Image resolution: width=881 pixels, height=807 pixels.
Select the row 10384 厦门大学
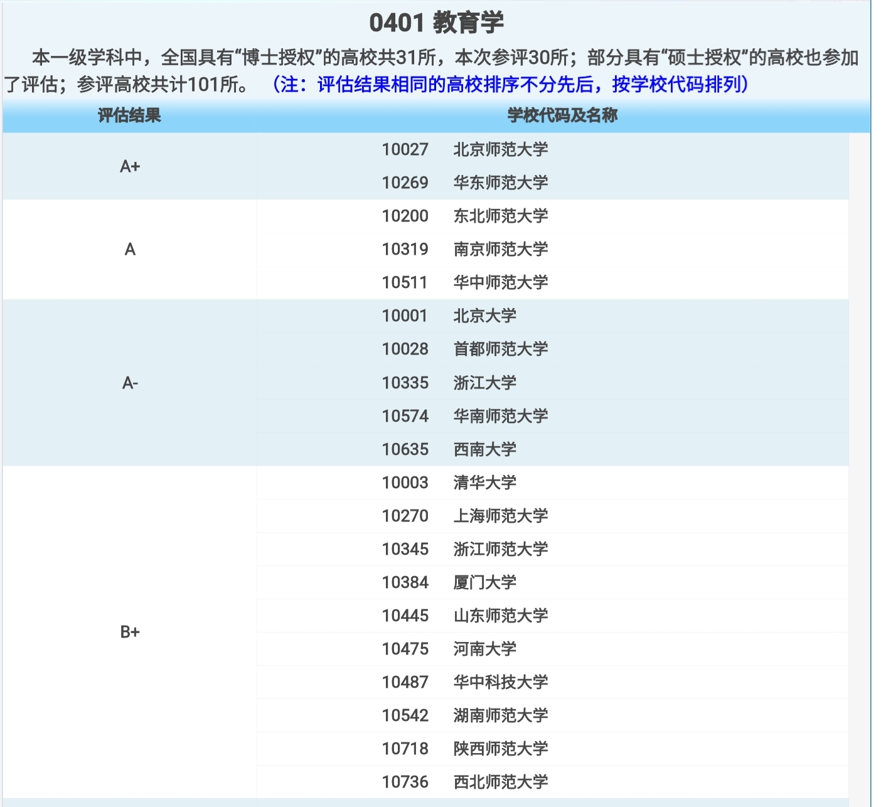pyautogui.click(x=553, y=582)
